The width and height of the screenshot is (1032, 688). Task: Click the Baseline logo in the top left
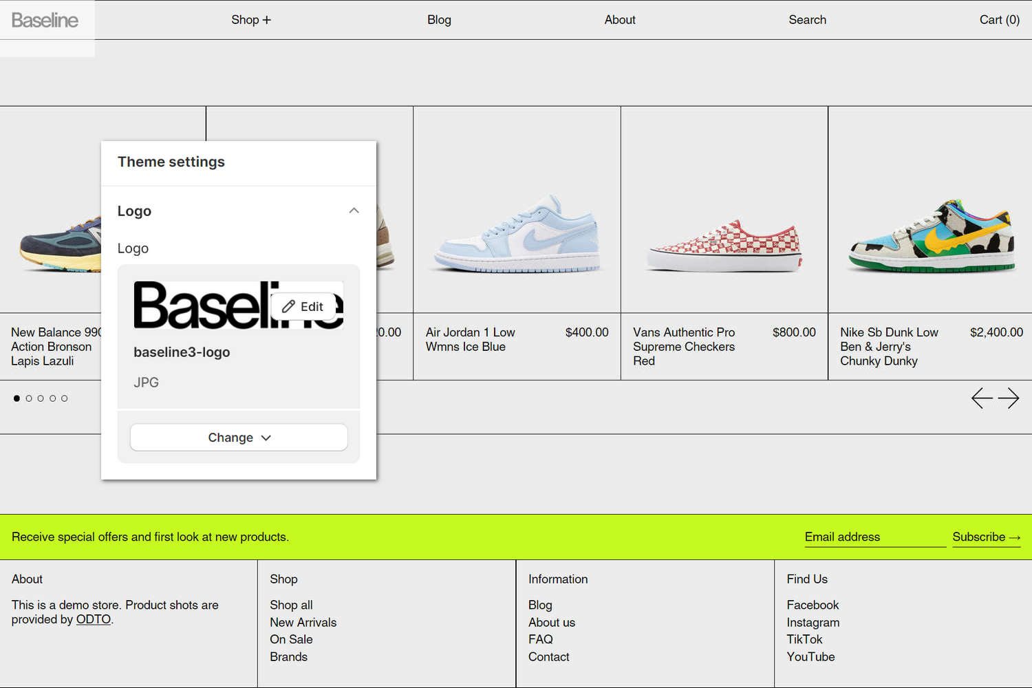[x=44, y=19]
